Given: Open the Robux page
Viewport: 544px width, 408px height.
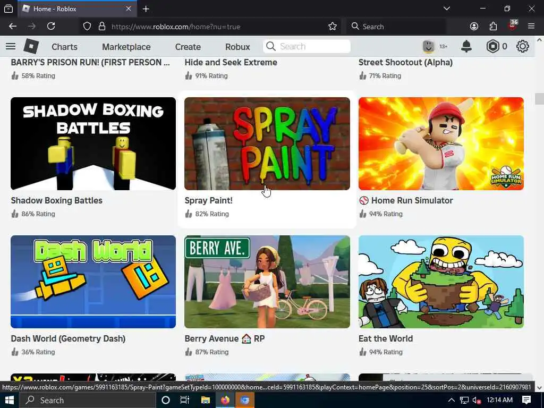Looking at the screenshot, I should point(237,47).
